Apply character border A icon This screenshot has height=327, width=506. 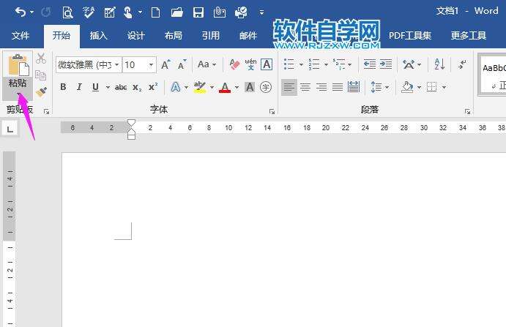(267, 64)
